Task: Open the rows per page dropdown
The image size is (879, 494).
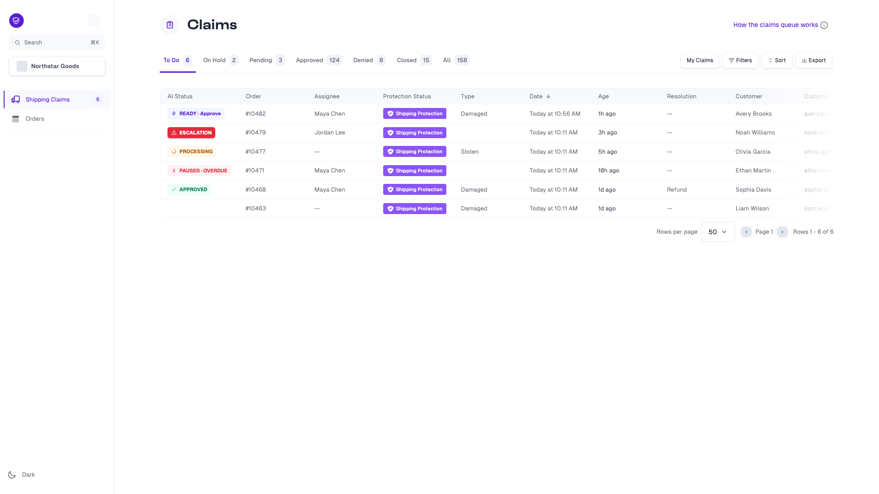Action: click(718, 232)
